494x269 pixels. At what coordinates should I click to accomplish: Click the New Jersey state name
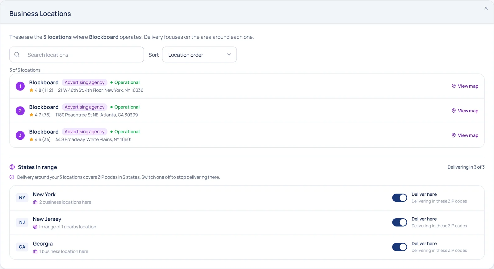tap(47, 219)
